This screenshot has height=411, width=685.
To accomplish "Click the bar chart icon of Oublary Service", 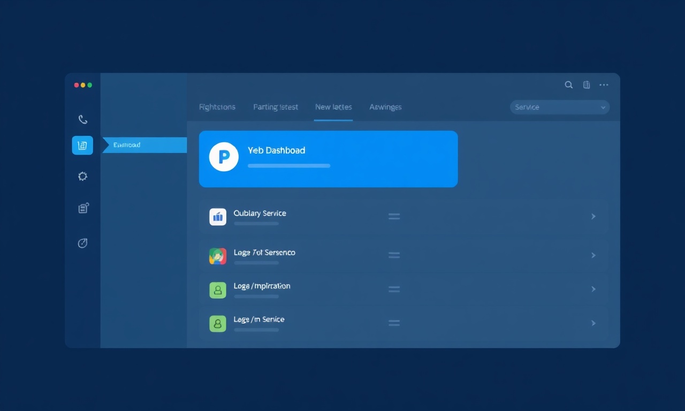I will point(218,217).
